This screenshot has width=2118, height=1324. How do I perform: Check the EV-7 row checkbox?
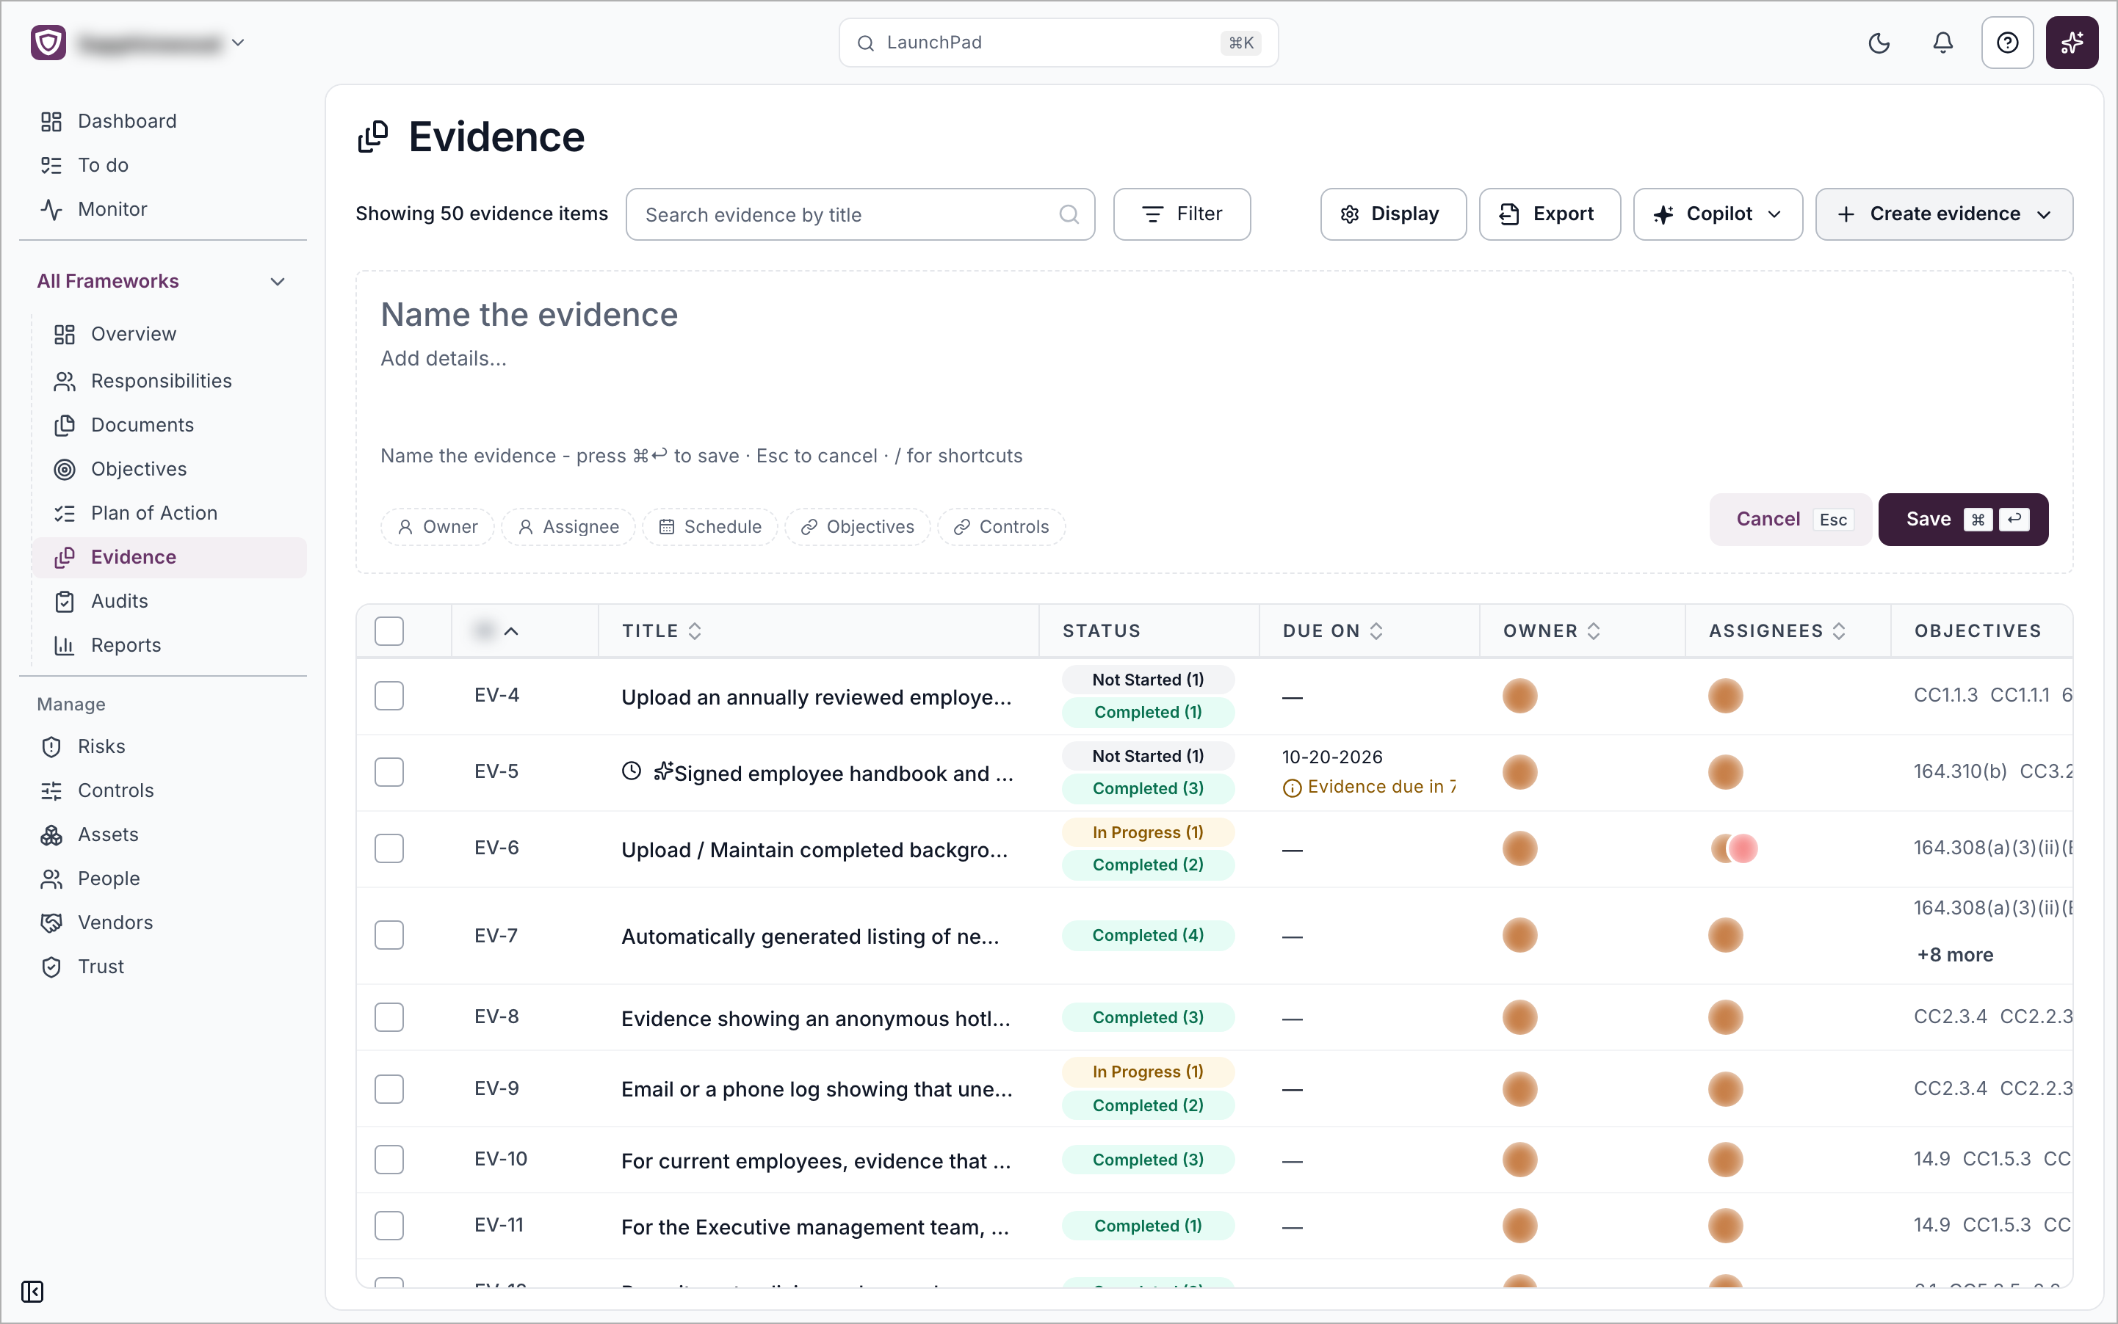tap(389, 935)
